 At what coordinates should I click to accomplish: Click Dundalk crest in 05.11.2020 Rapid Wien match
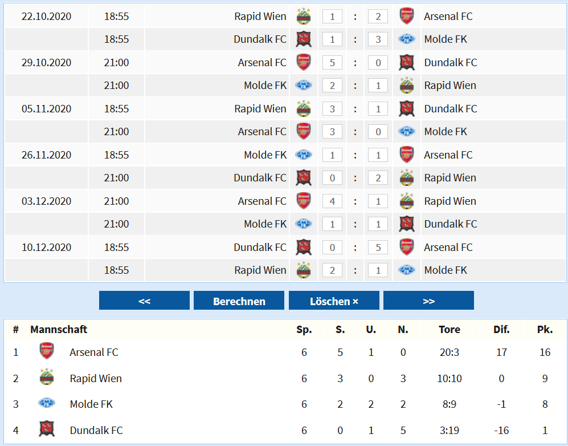[x=406, y=108]
